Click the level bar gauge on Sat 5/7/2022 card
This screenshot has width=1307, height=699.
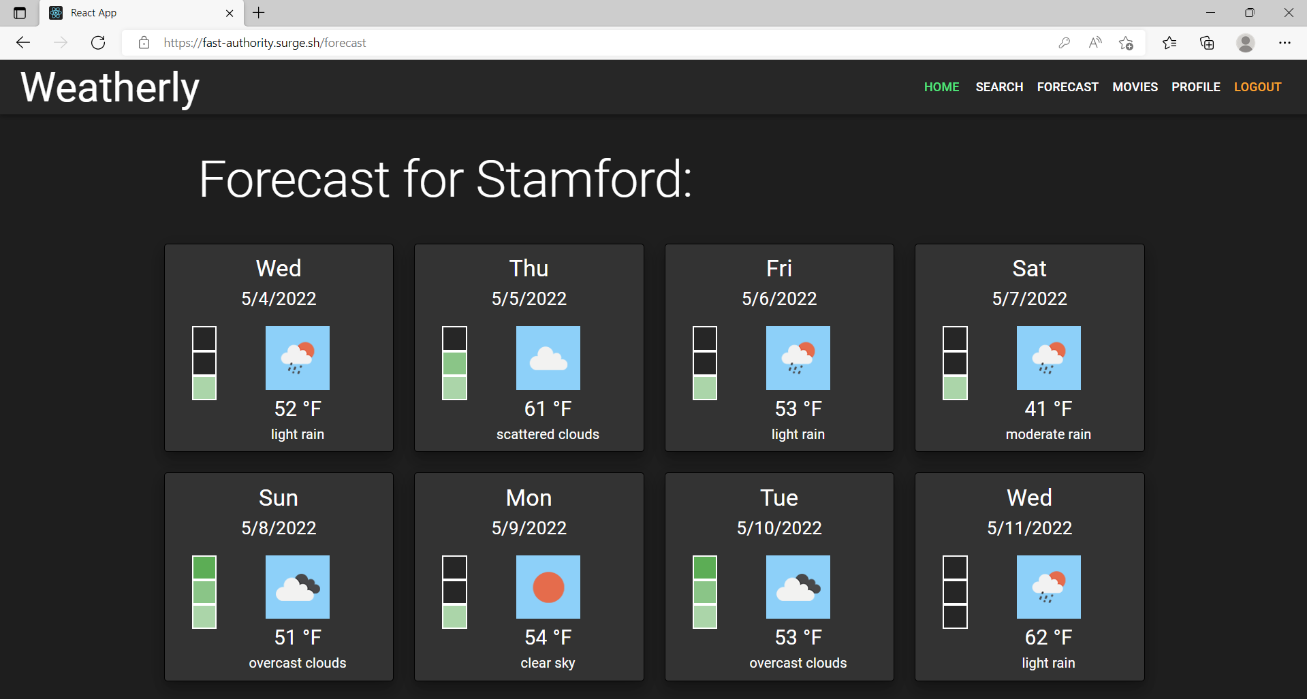[x=955, y=363]
